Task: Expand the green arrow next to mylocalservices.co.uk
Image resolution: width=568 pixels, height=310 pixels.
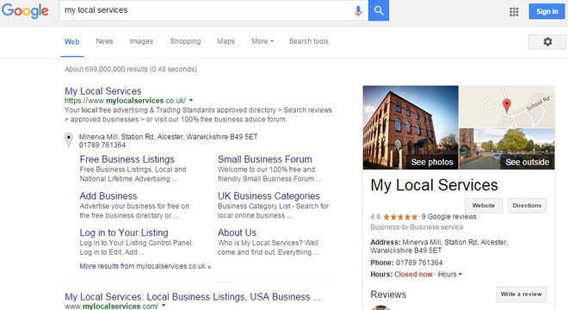Action: (x=191, y=100)
